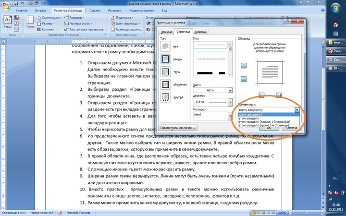The image size is (346, 216).
Task: Switch to web layout view icon in status bar
Action: (264, 213)
